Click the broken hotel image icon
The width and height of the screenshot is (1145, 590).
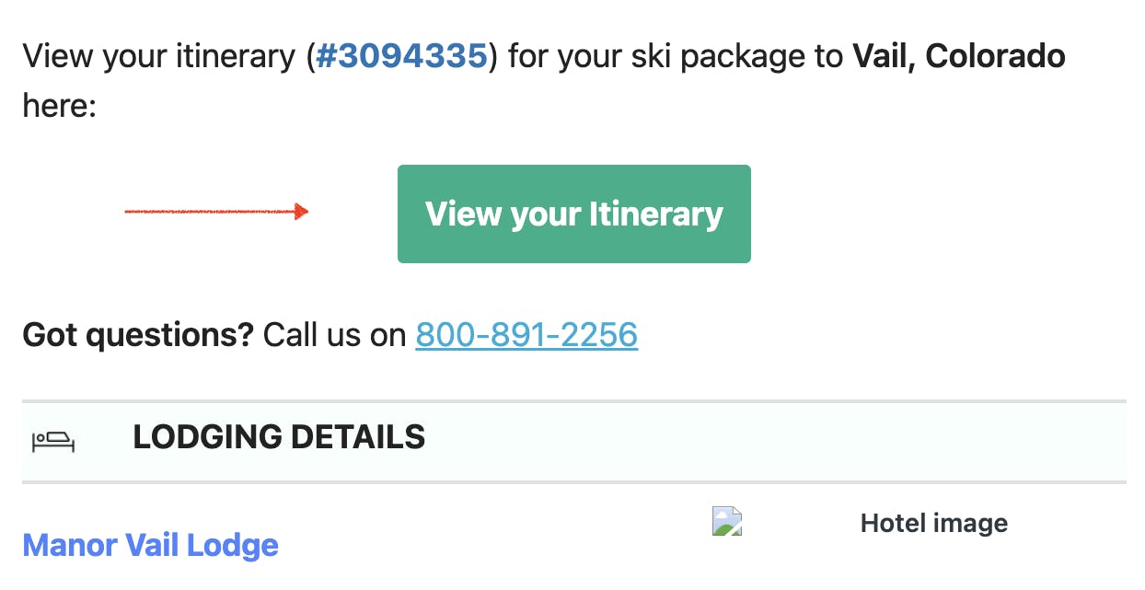point(727,522)
